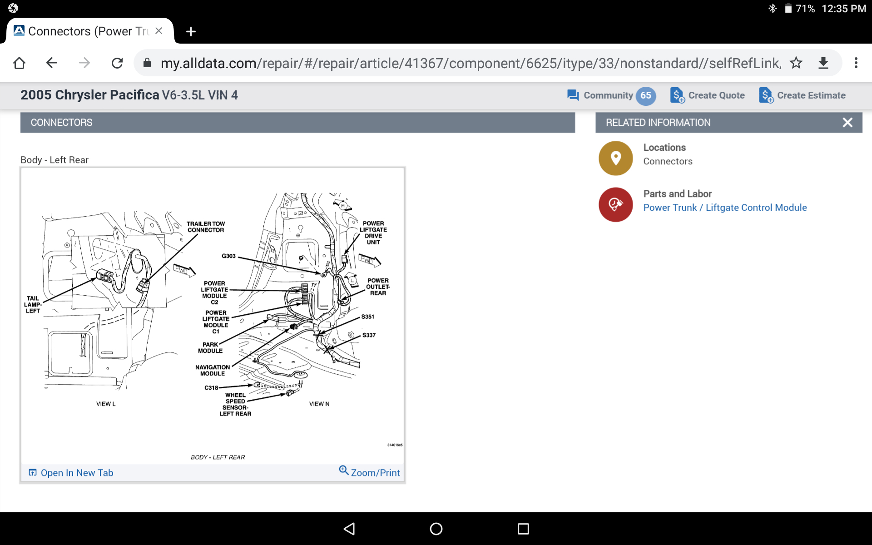
Task: Click Open In New Tab link
Action: [x=71, y=473]
